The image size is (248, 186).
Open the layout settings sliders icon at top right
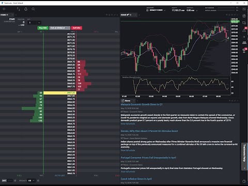(x=244, y=9)
